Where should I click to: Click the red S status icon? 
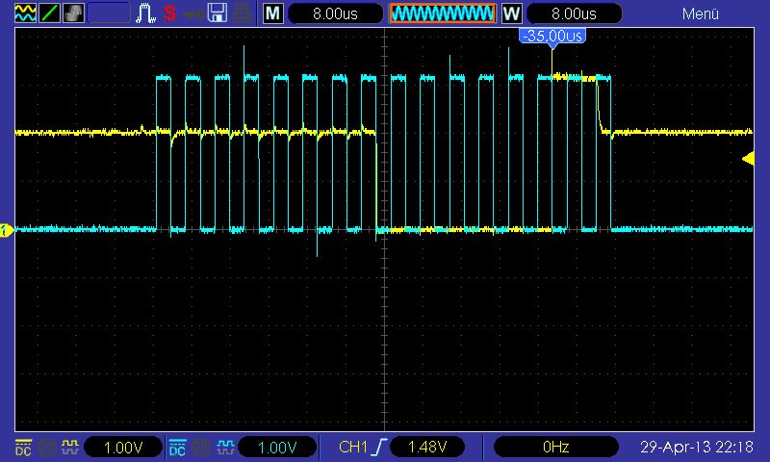click(x=169, y=13)
